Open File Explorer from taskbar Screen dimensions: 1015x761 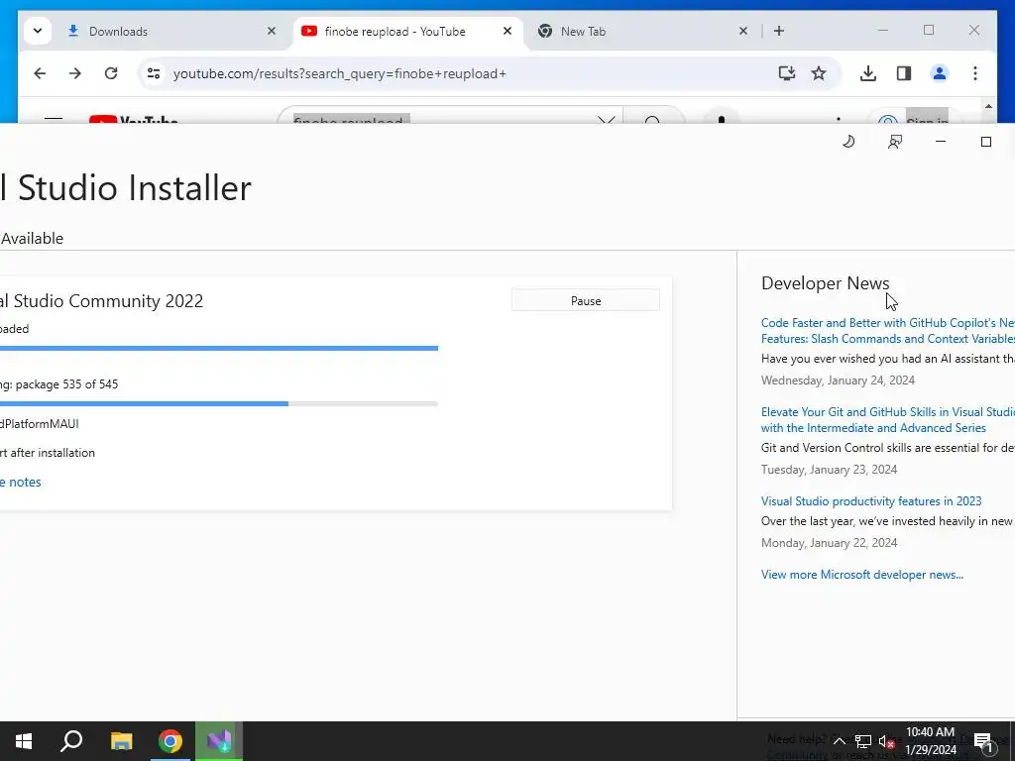click(121, 741)
